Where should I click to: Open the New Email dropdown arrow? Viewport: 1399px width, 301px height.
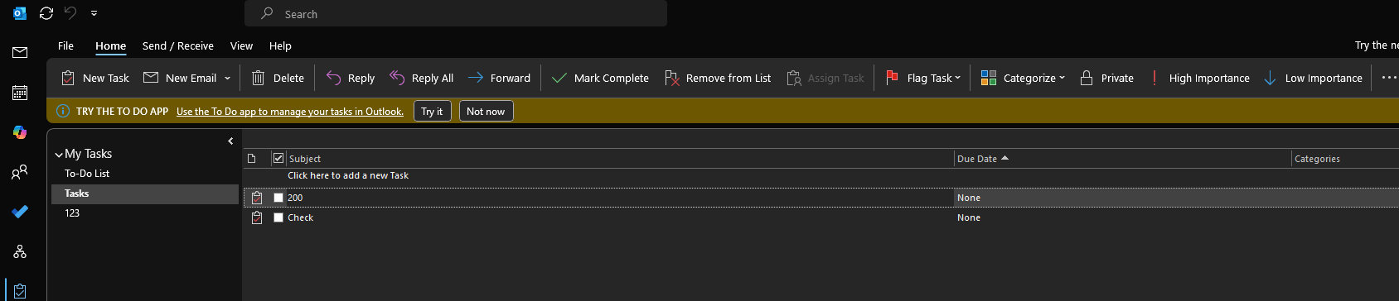(227, 79)
